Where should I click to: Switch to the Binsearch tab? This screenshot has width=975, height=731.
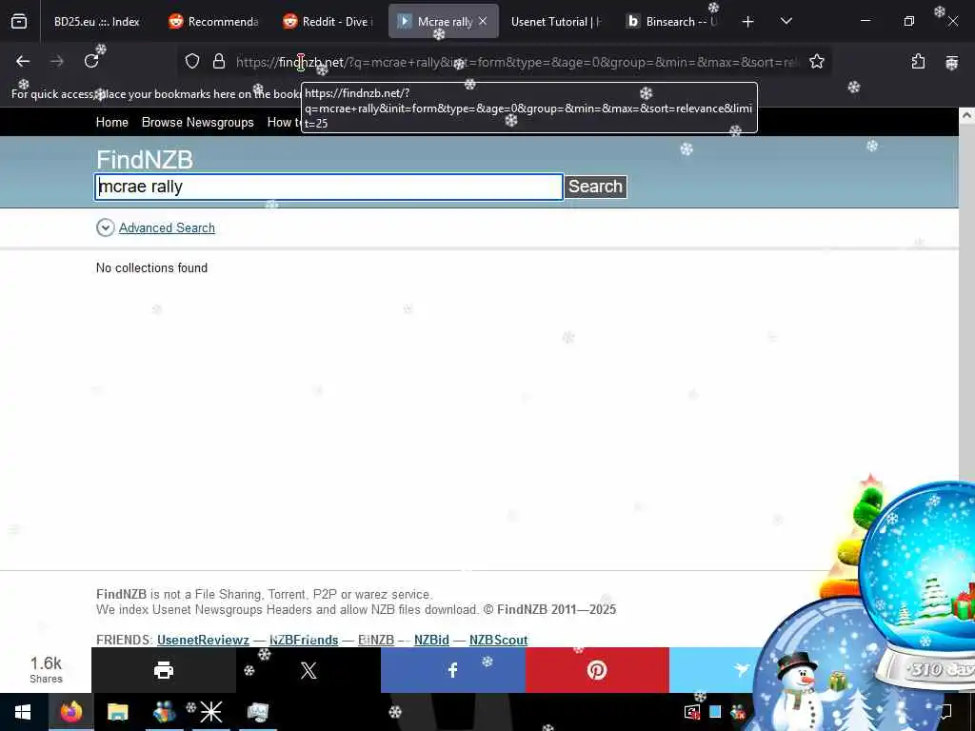[x=671, y=22]
